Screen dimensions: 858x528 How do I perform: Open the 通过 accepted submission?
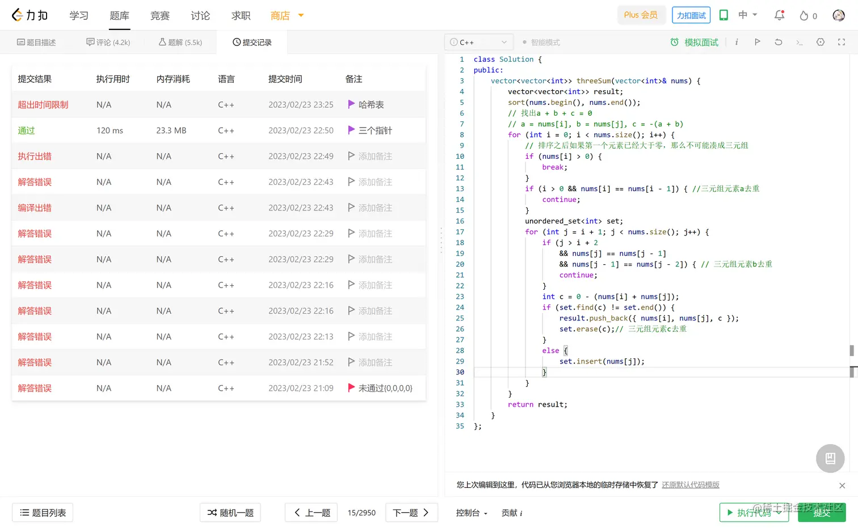point(26,130)
